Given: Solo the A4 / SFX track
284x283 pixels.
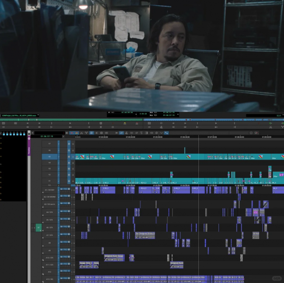Looking at the screenshot, I should click(72, 212).
